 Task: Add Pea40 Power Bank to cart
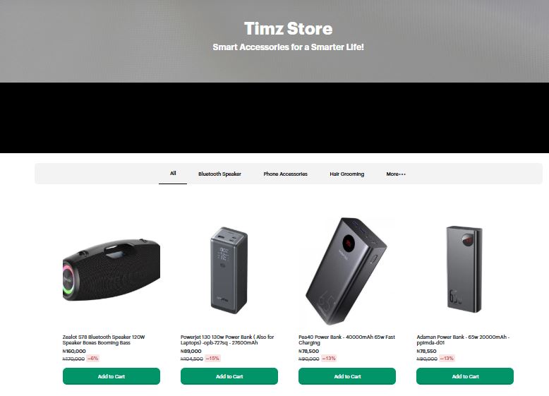(x=347, y=376)
